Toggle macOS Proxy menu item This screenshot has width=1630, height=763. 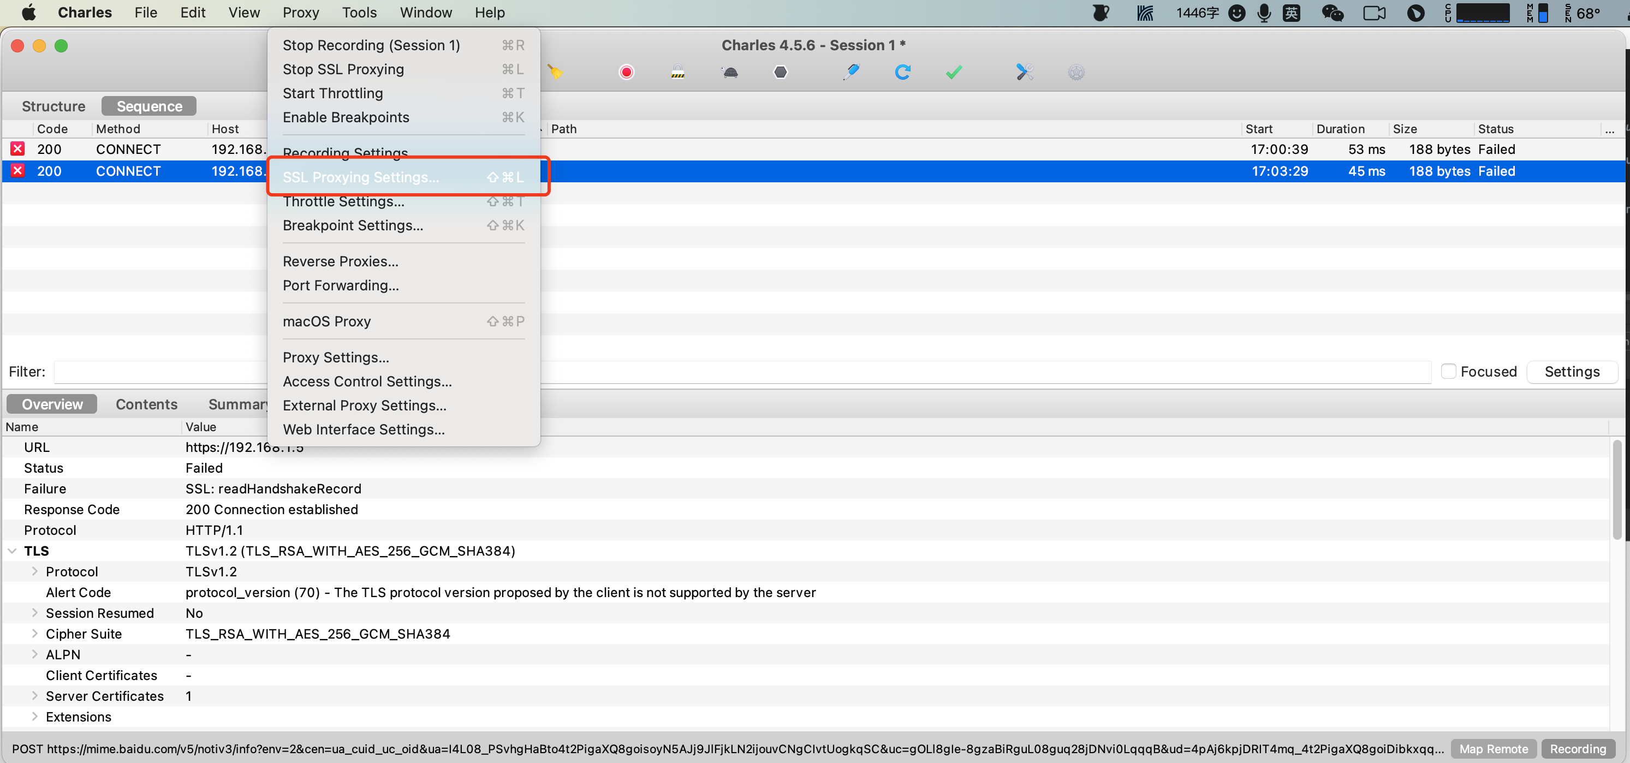tap(404, 322)
